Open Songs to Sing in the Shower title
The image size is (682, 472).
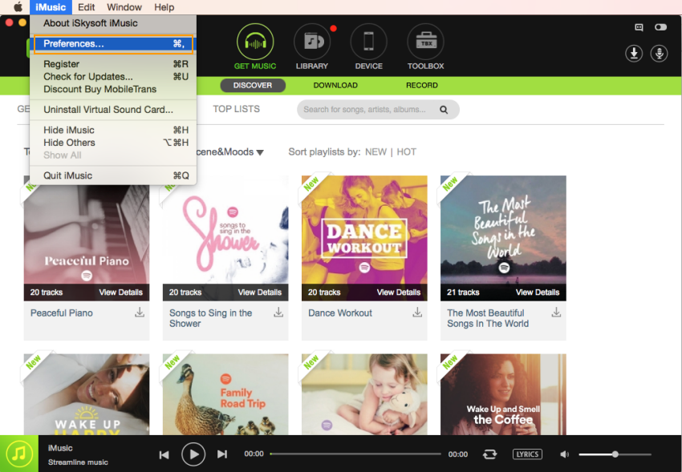tap(210, 318)
